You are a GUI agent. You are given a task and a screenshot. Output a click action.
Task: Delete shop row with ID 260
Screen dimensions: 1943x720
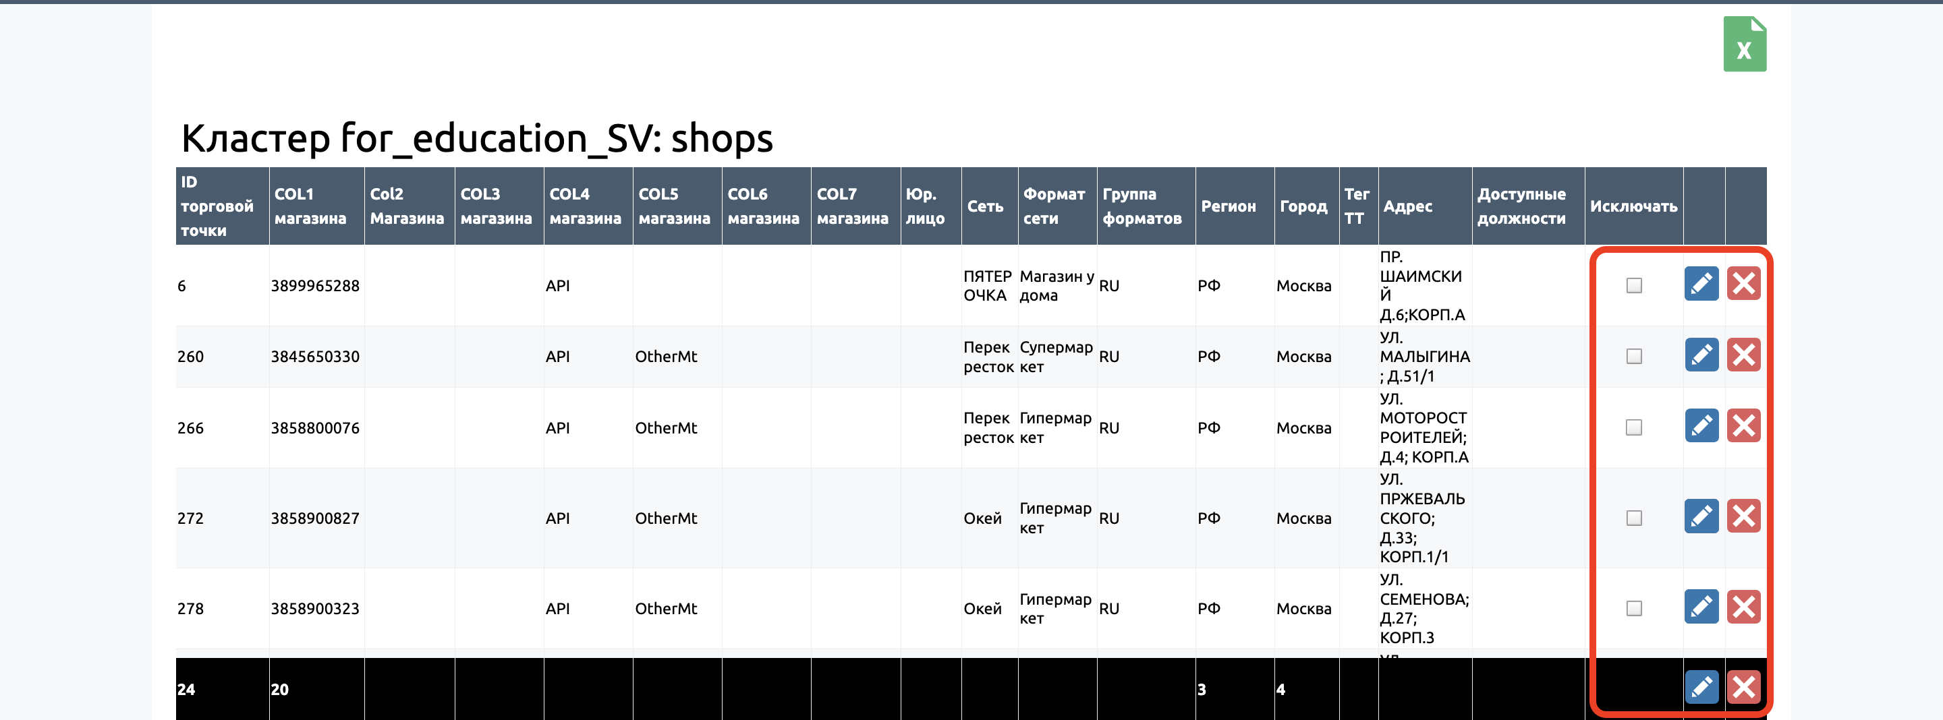click(1743, 355)
